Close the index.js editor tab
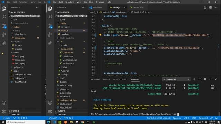Viewport: 221px width, 124px height. (x=125, y=8)
